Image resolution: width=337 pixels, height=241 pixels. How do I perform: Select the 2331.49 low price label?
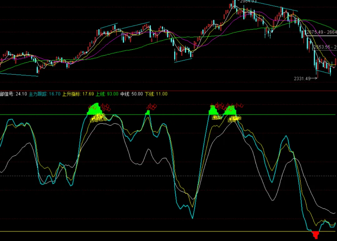tap(302, 78)
